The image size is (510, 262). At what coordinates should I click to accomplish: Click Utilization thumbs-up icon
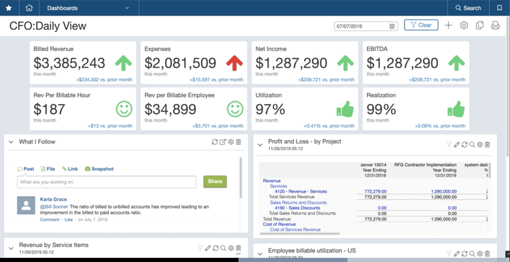(345, 109)
